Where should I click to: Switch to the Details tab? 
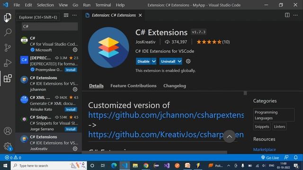pyautogui.click(x=96, y=86)
